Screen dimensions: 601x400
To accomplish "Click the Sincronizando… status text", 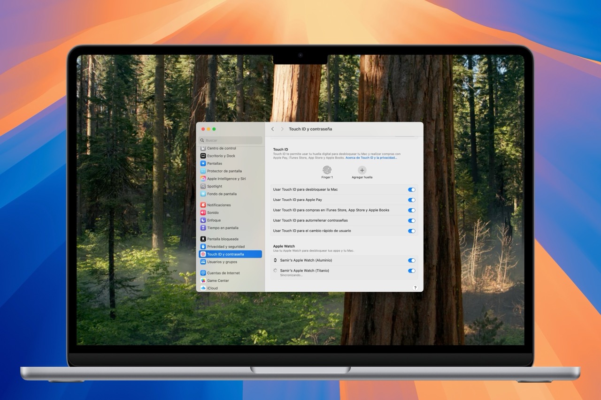I will tap(291, 275).
